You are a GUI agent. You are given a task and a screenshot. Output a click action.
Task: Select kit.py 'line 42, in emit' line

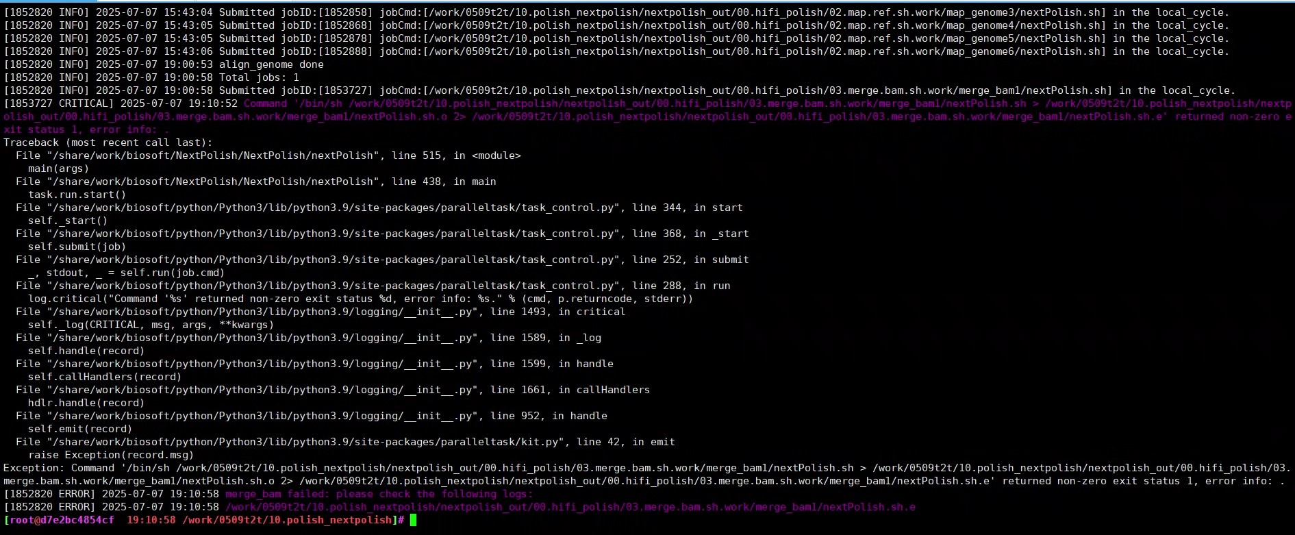[345, 442]
